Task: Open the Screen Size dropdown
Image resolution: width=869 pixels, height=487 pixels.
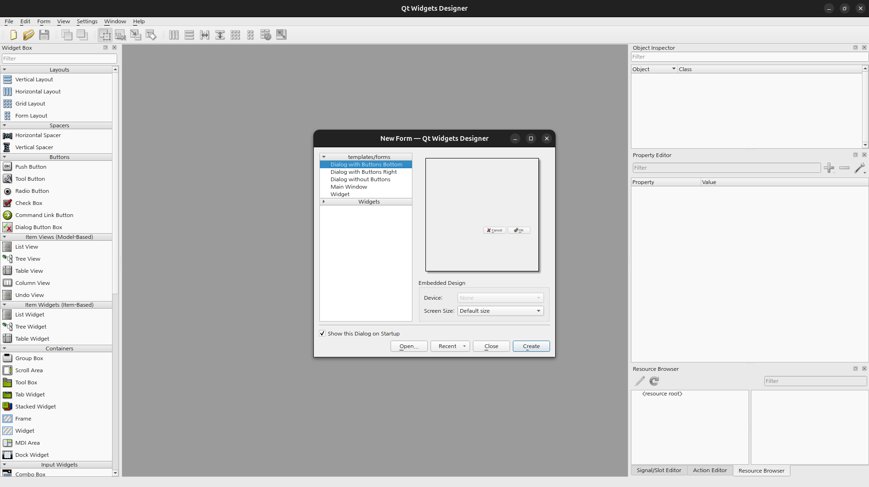Action: click(500, 311)
